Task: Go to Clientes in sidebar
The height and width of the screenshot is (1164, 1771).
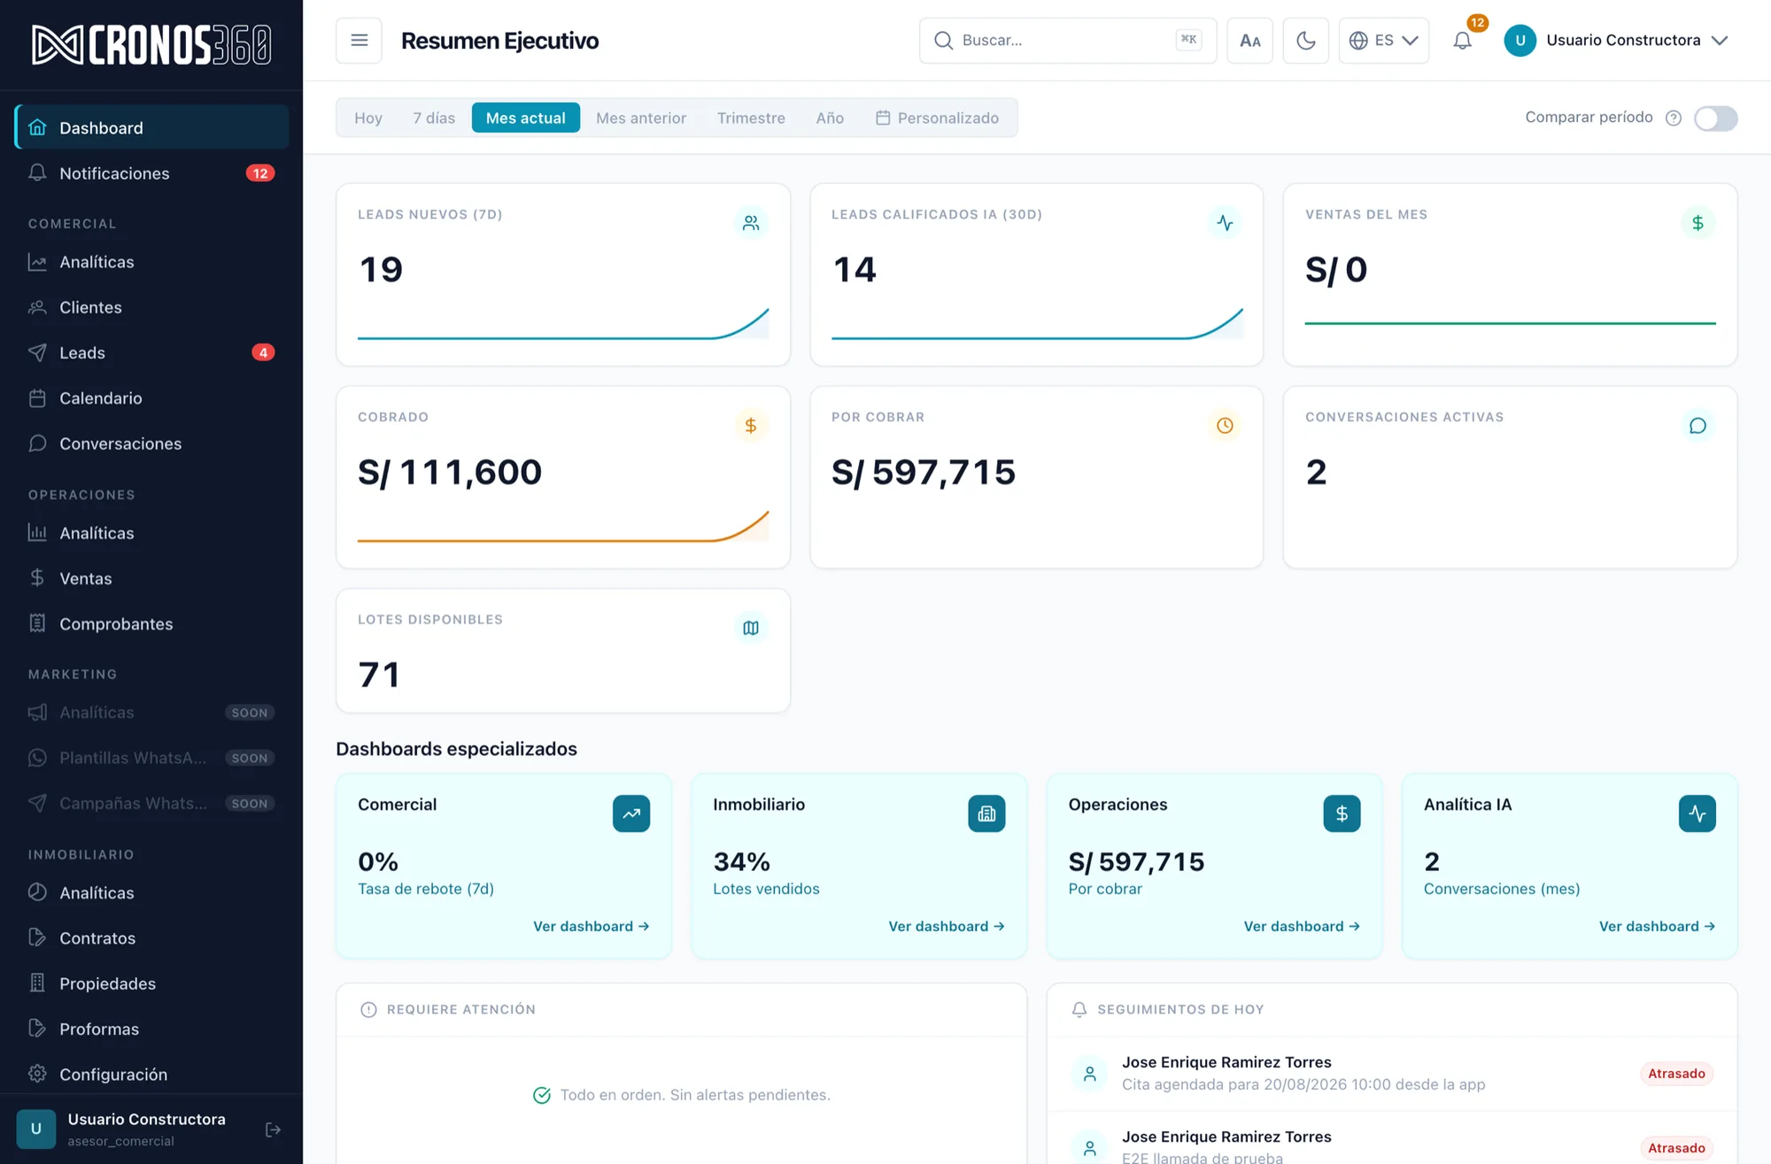Action: tap(151, 307)
